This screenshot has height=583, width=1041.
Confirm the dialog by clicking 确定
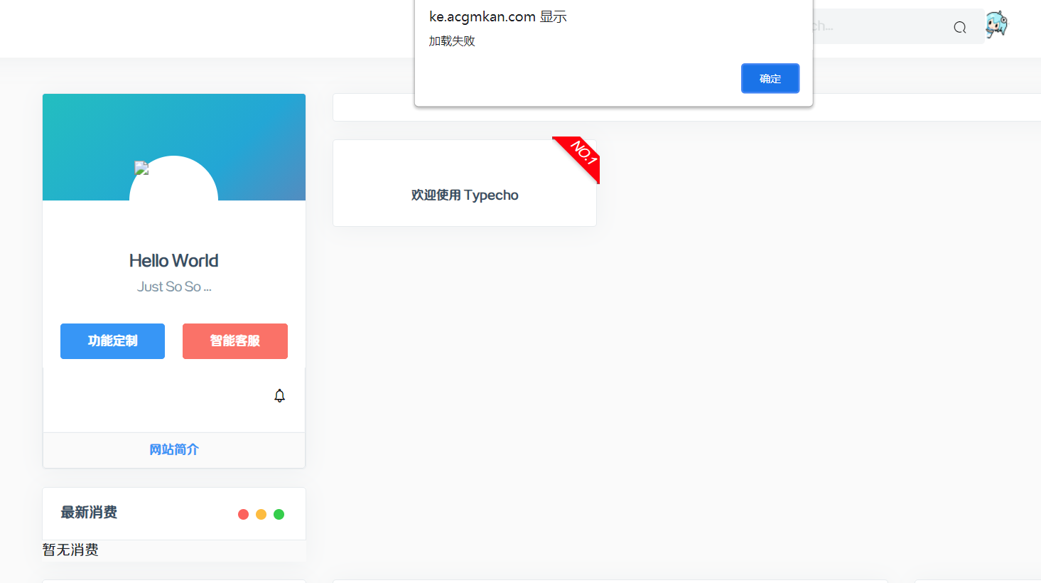click(770, 78)
